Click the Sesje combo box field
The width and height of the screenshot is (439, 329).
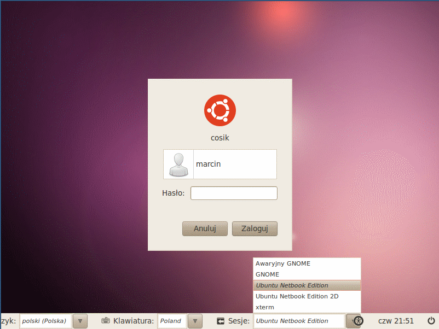pos(299,321)
